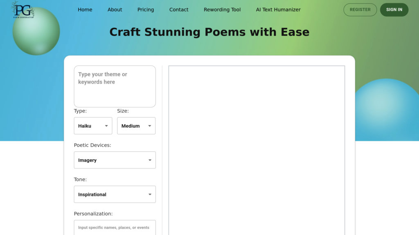Click the theme or keywords text box
The height and width of the screenshot is (235, 419).
[115, 86]
